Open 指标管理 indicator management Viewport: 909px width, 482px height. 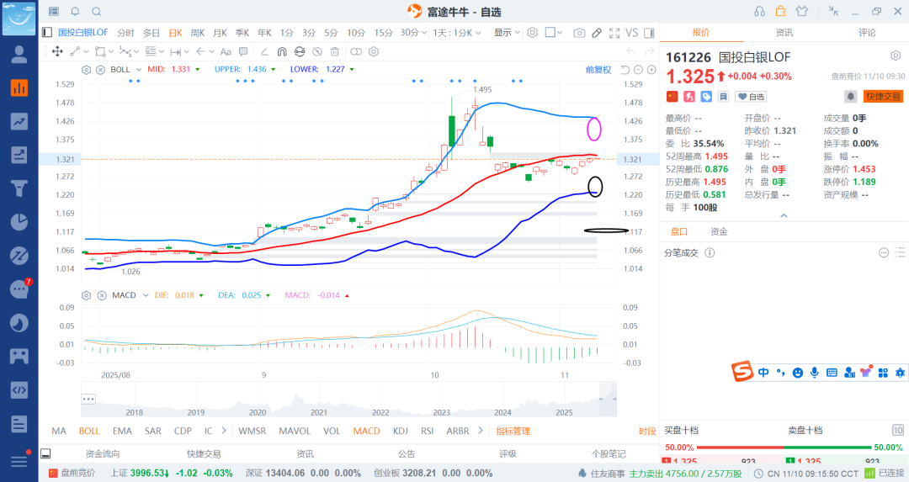[x=513, y=431]
